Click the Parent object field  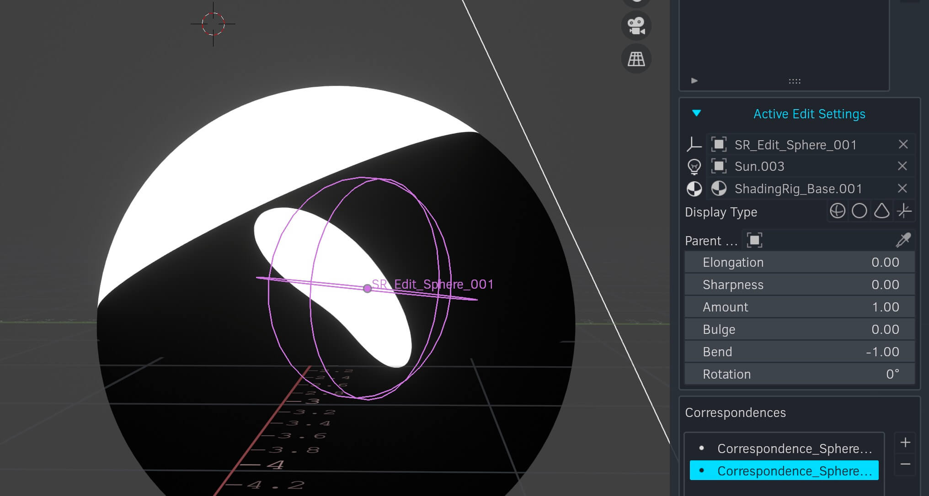[817, 240]
